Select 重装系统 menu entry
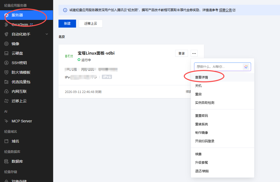The image size is (280, 182). click(x=223, y=124)
